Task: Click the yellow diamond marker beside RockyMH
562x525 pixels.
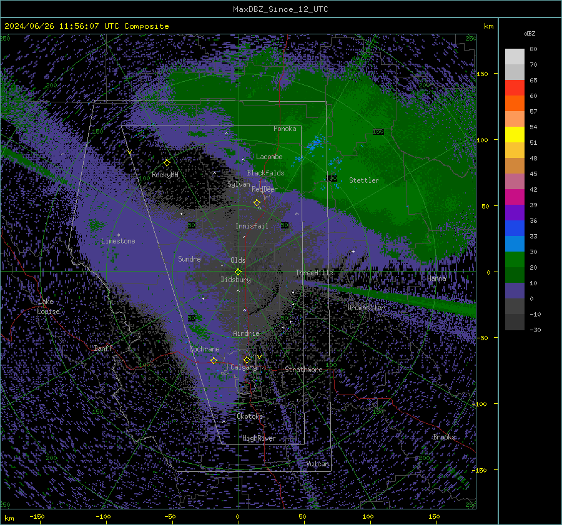Action: pos(167,163)
